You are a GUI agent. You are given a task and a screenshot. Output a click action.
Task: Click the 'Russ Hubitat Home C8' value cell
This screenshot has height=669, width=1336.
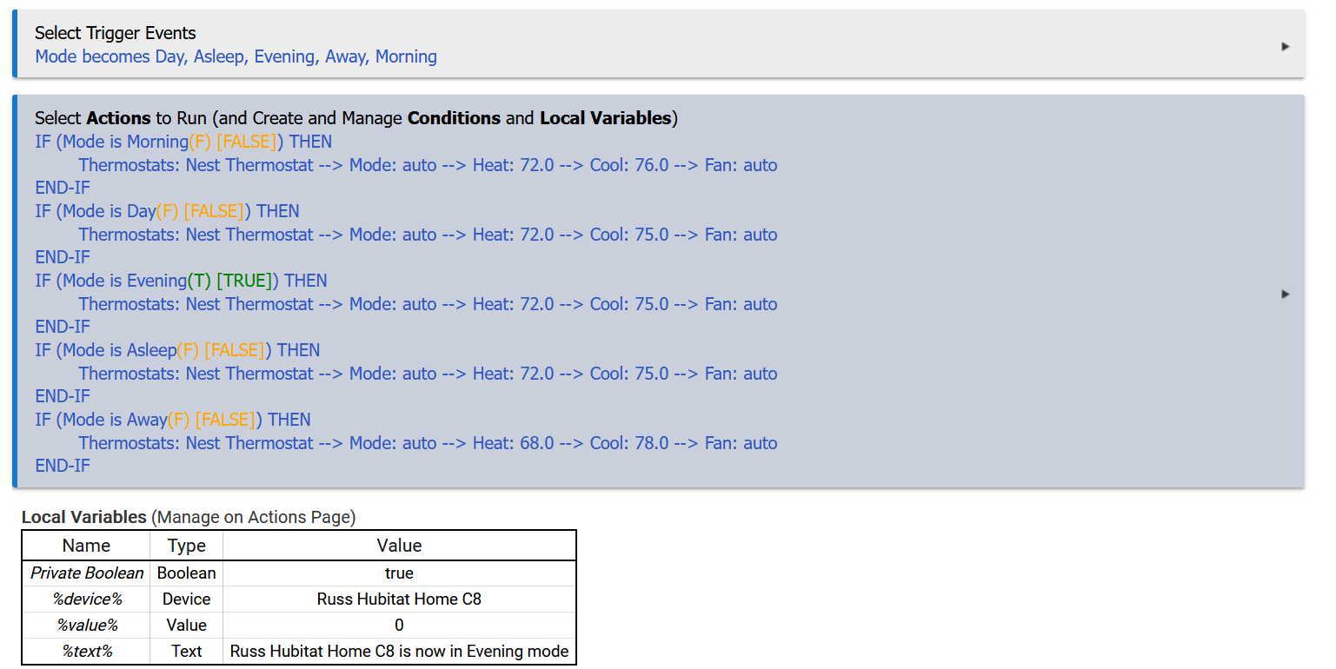click(400, 599)
